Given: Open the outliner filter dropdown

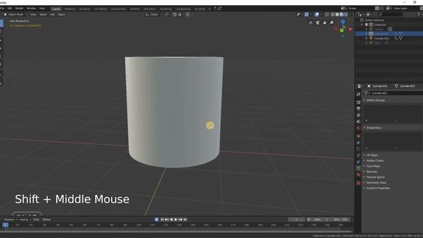Looking at the screenshot, I should tap(420, 15).
